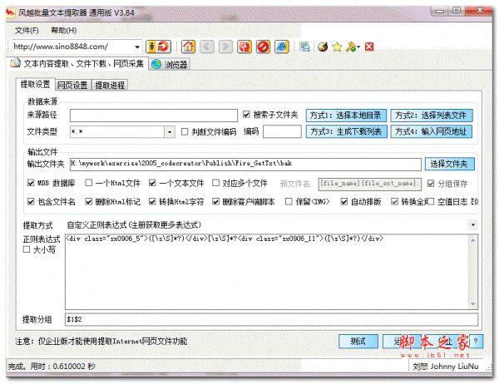499x384 pixels.
Task: Click into the 来源路径 input field
Action: (154, 116)
